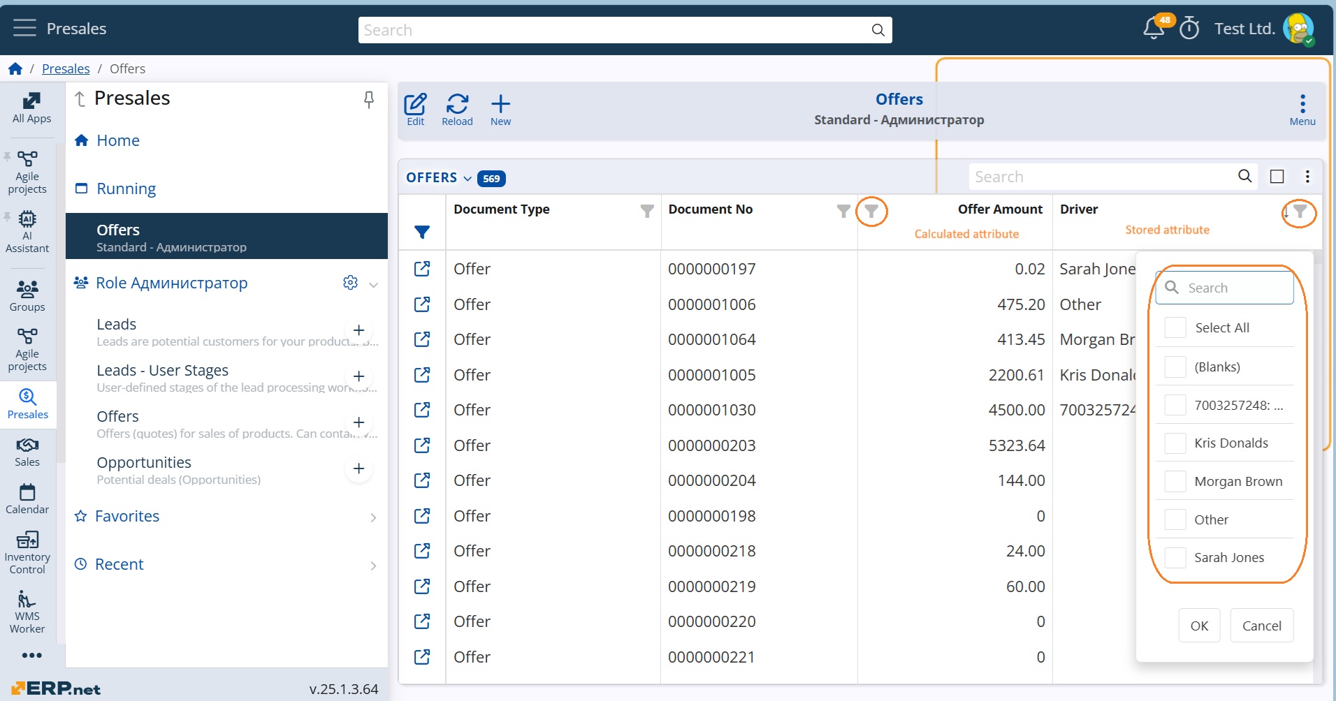Viewport: 1336px width, 701px height.
Task: Check Morgan Brown filter option
Action: (x=1175, y=481)
